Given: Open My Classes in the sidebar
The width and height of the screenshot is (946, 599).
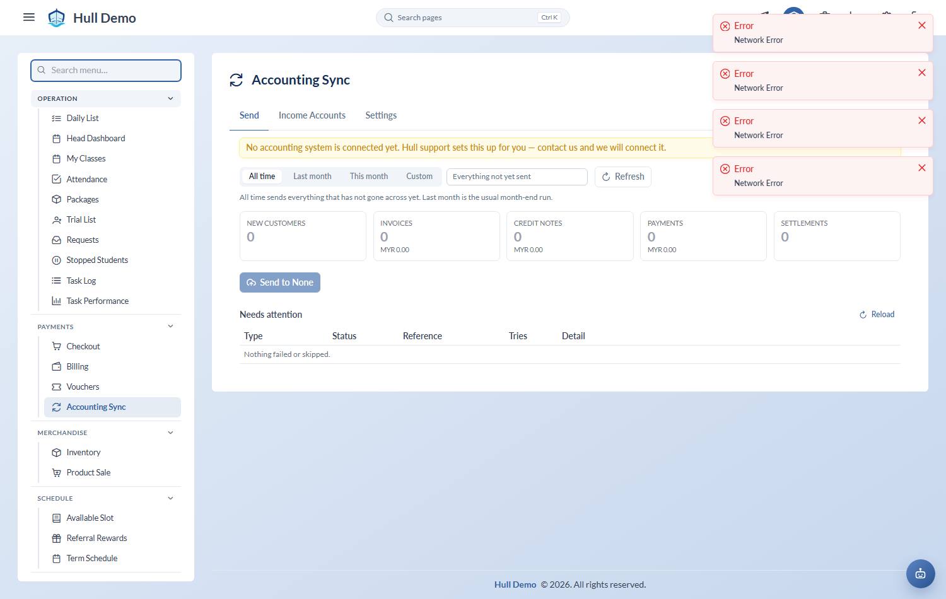Looking at the screenshot, I should pyautogui.click(x=112, y=158).
